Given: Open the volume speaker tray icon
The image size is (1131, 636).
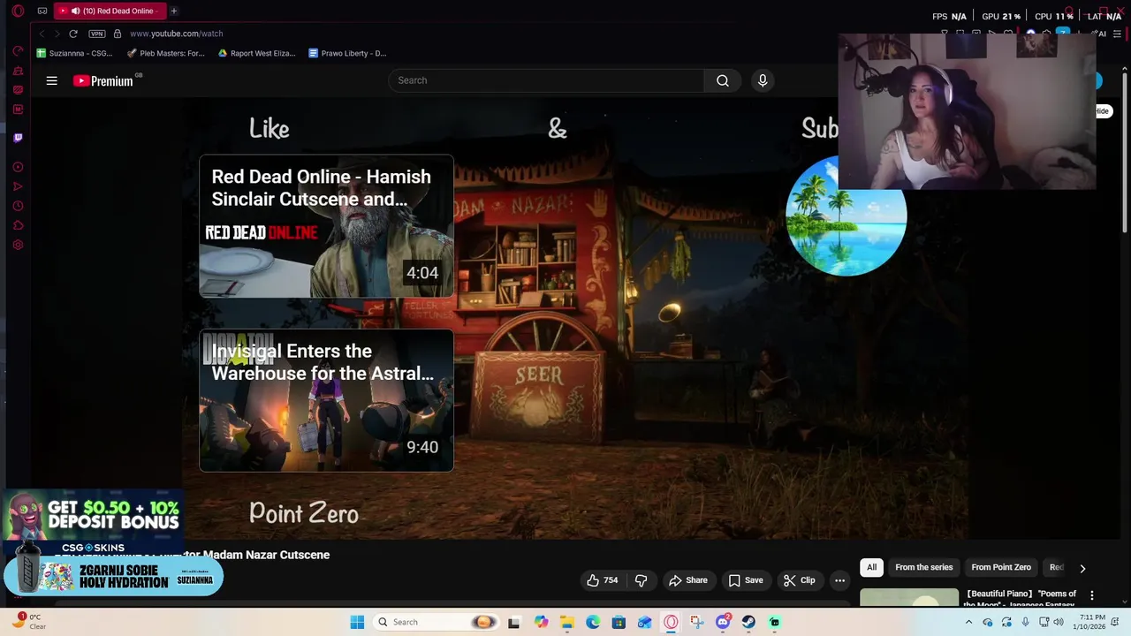Looking at the screenshot, I should pyautogui.click(x=1058, y=622).
